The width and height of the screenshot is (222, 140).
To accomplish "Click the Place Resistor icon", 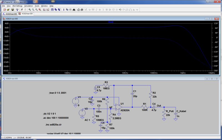I will tap(96, 10).
